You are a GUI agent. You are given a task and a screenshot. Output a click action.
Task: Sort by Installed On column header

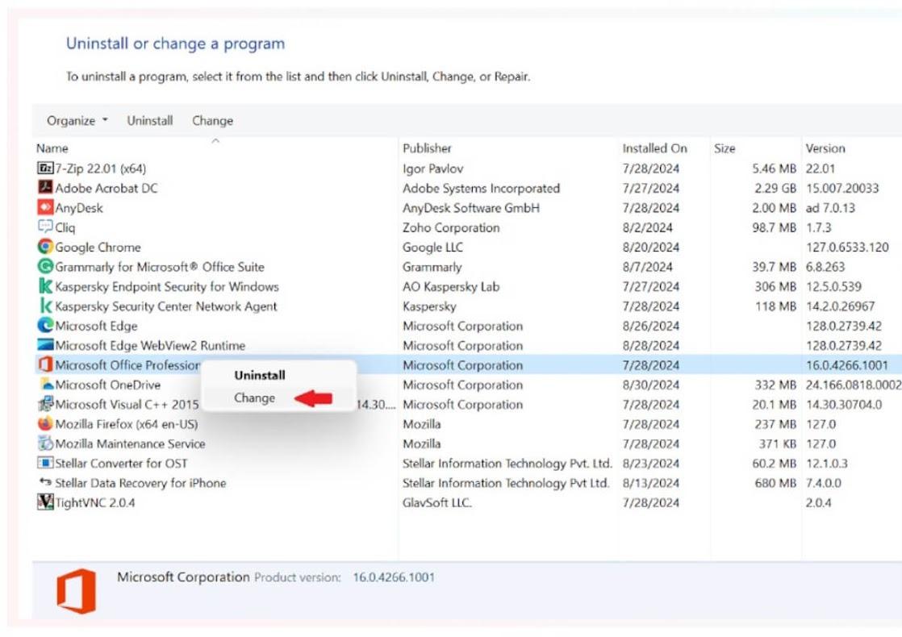[654, 148]
